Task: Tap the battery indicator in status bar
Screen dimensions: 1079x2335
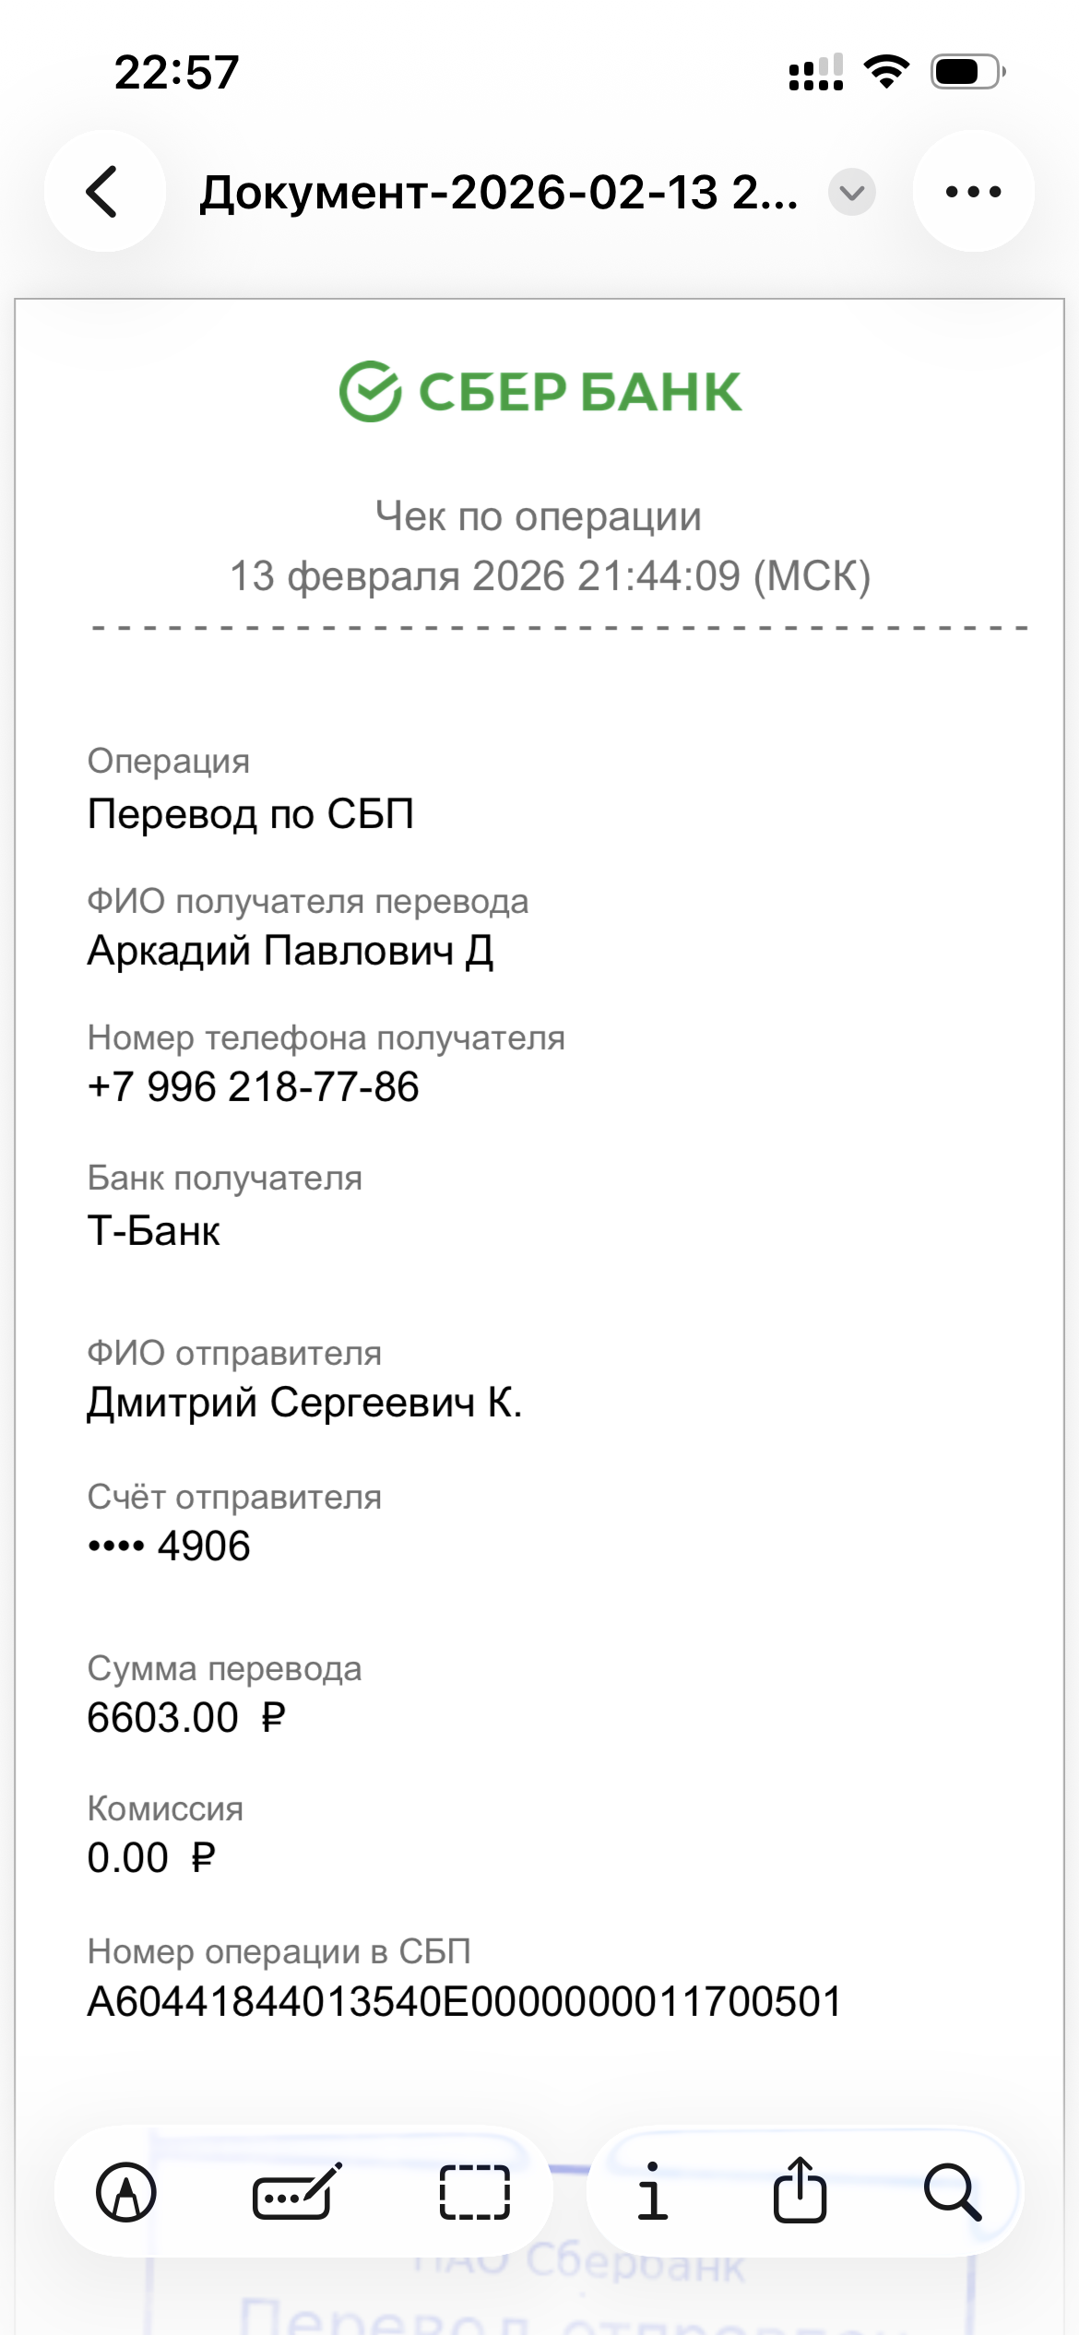Action: pyautogui.click(x=966, y=71)
